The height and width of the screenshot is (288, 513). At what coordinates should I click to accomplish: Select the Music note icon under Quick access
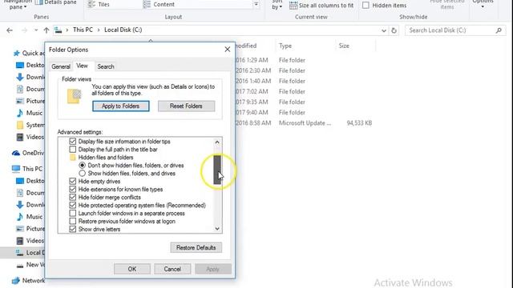[x=20, y=113]
